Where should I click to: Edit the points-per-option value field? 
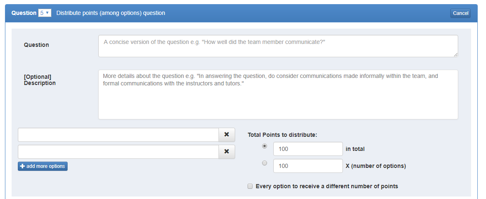[x=308, y=166]
